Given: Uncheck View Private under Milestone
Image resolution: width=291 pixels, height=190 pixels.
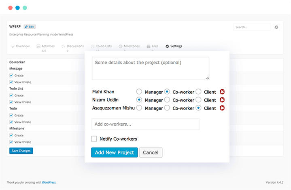Looking at the screenshot, I should click(11, 142).
